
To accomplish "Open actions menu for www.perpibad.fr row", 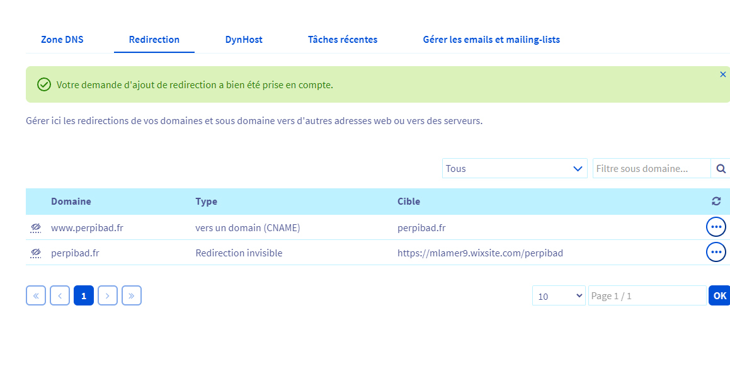I will pyautogui.click(x=716, y=227).
